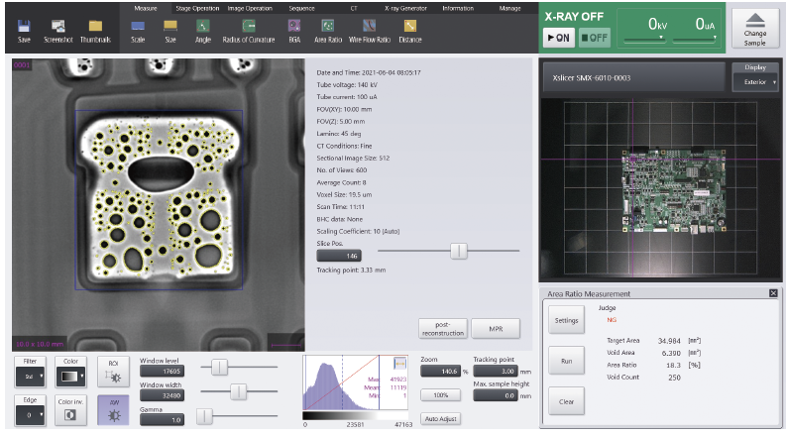The height and width of the screenshot is (436, 786).
Task: Click the Void Count value 250
Action: click(674, 378)
